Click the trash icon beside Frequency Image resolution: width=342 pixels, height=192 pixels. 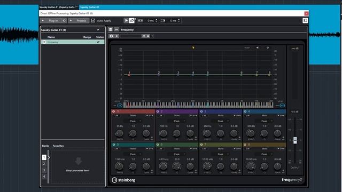point(111,30)
